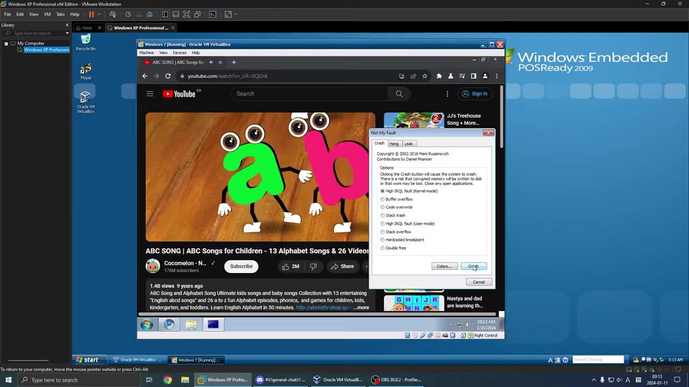The height and width of the screenshot is (387, 689).
Task: Open YouTube settings three-dot menu
Action: pyautogui.click(x=447, y=94)
